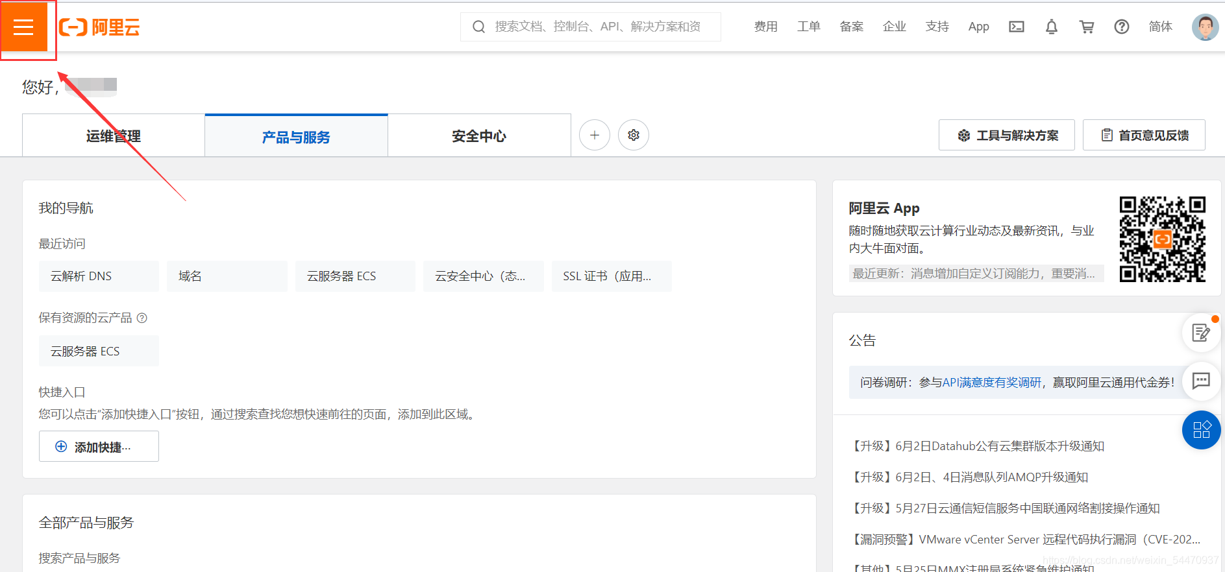
Task: Open the API满意度有奖调研 link
Action: coord(991,383)
